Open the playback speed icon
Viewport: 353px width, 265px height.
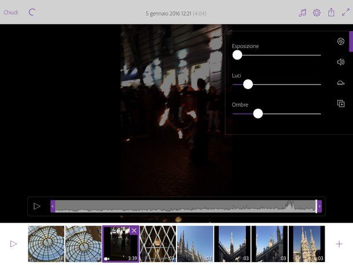[x=341, y=83]
